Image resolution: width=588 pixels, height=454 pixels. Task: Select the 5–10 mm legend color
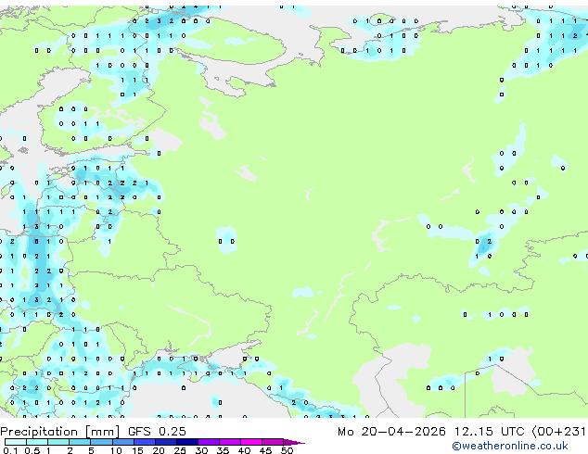(101, 442)
